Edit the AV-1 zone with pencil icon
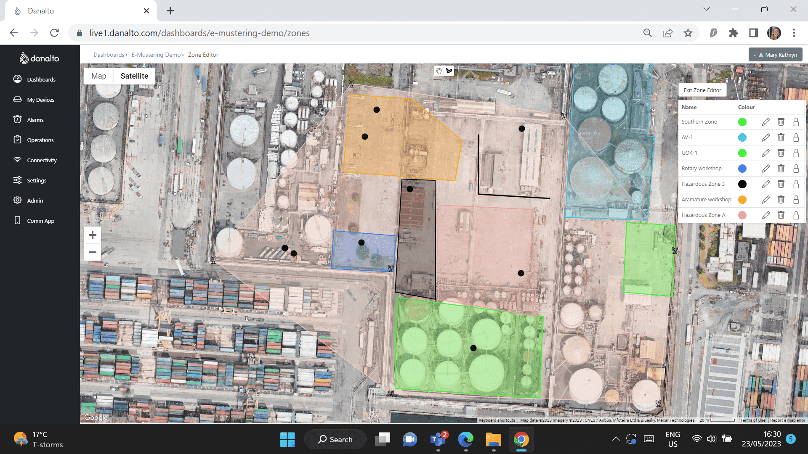This screenshot has width=808, height=454. pyautogui.click(x=765, y=137)
